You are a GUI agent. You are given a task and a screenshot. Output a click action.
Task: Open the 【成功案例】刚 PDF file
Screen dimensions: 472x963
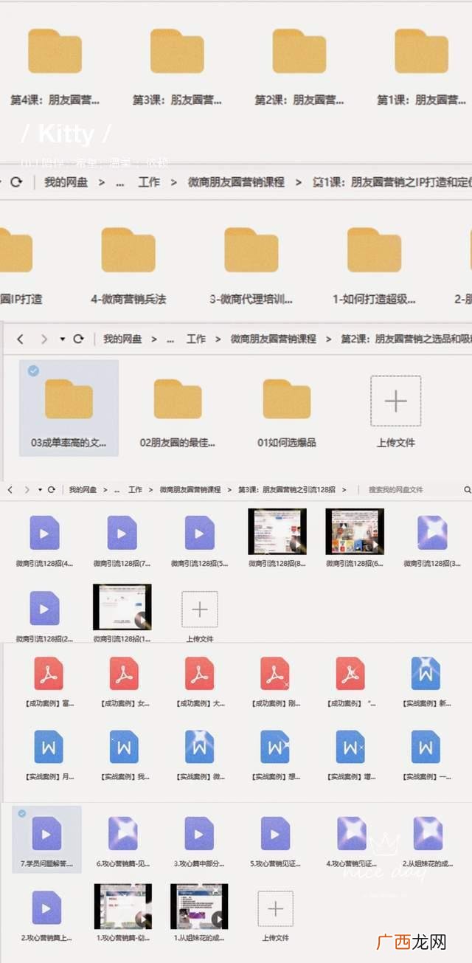[x=275, y=674]
